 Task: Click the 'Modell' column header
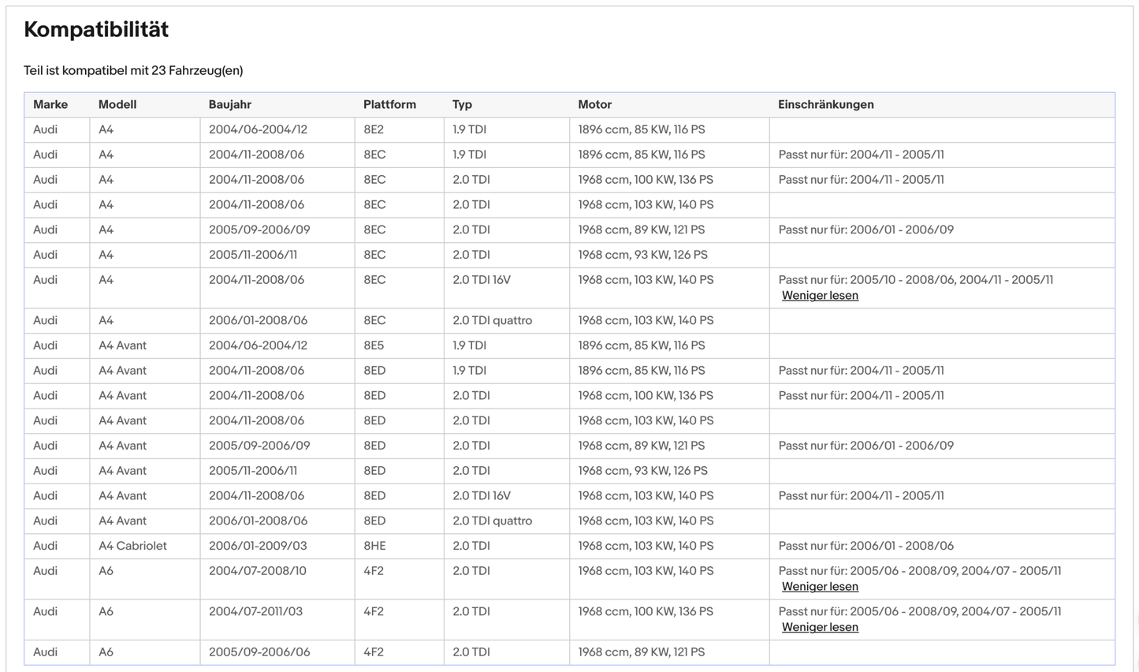click(117, 105)
